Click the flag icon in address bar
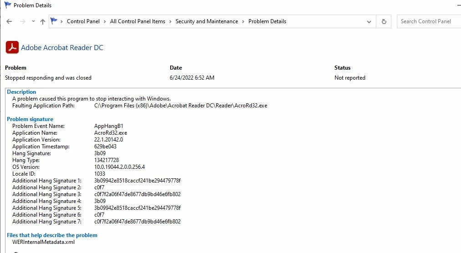Screen dimensions: 461x253 click(x=54, y=21)
